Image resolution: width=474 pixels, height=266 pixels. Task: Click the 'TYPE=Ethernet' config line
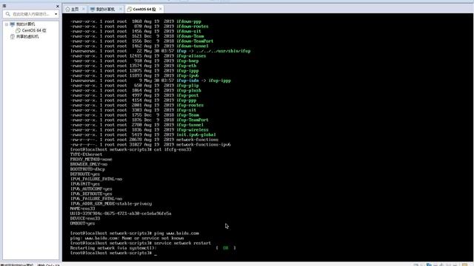click(x=86, y=154)
